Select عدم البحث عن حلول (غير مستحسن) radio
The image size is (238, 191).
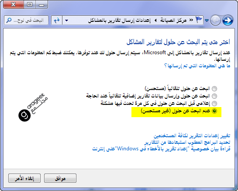[214, 111]
